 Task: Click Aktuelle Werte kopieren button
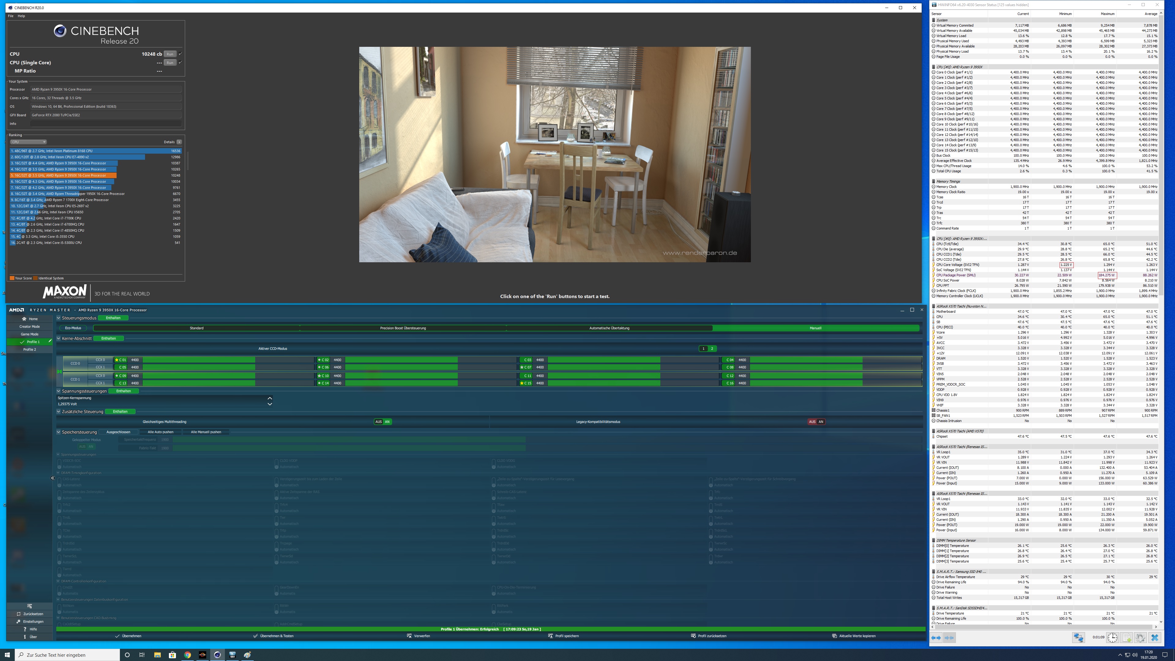click(853, 636)
